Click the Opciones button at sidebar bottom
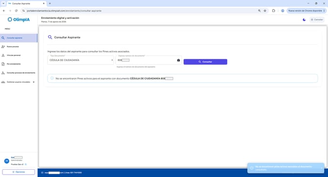Screen dimensions: 328x177 (x=19, y=172)
